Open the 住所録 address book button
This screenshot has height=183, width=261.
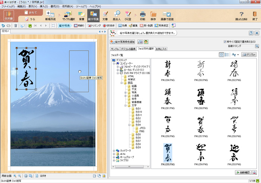click(x=9, y=16)
